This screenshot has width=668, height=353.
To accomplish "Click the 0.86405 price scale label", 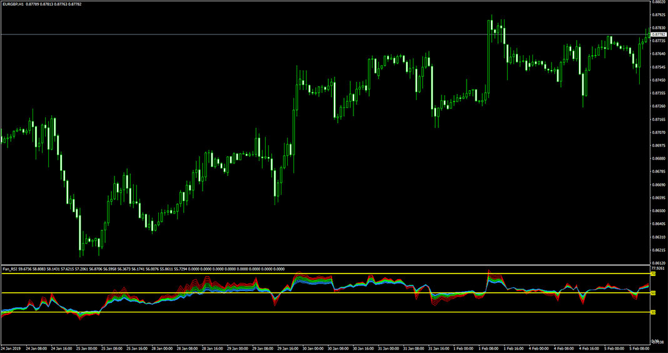I will 659,223.
